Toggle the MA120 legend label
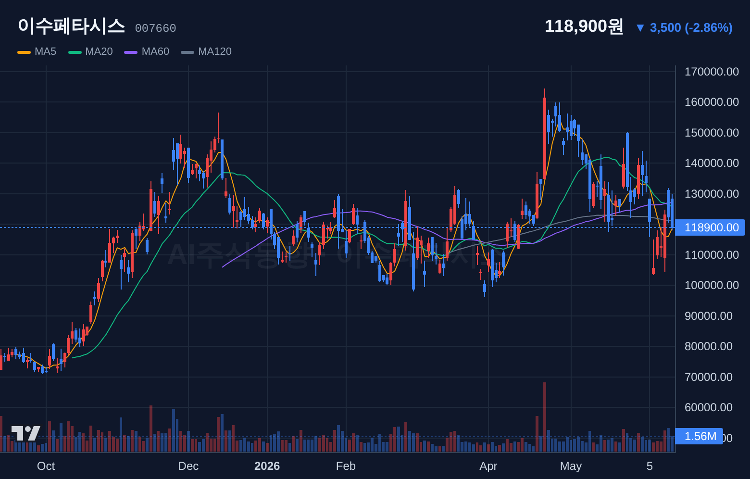The width and height of the screenshot is (750, 479). point(215,51)
